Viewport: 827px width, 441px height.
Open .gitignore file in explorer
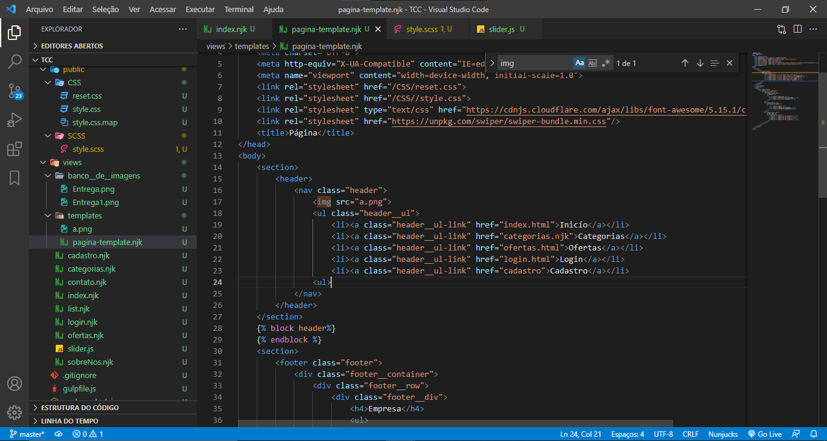pyautogui.click(x=113, y=375)
